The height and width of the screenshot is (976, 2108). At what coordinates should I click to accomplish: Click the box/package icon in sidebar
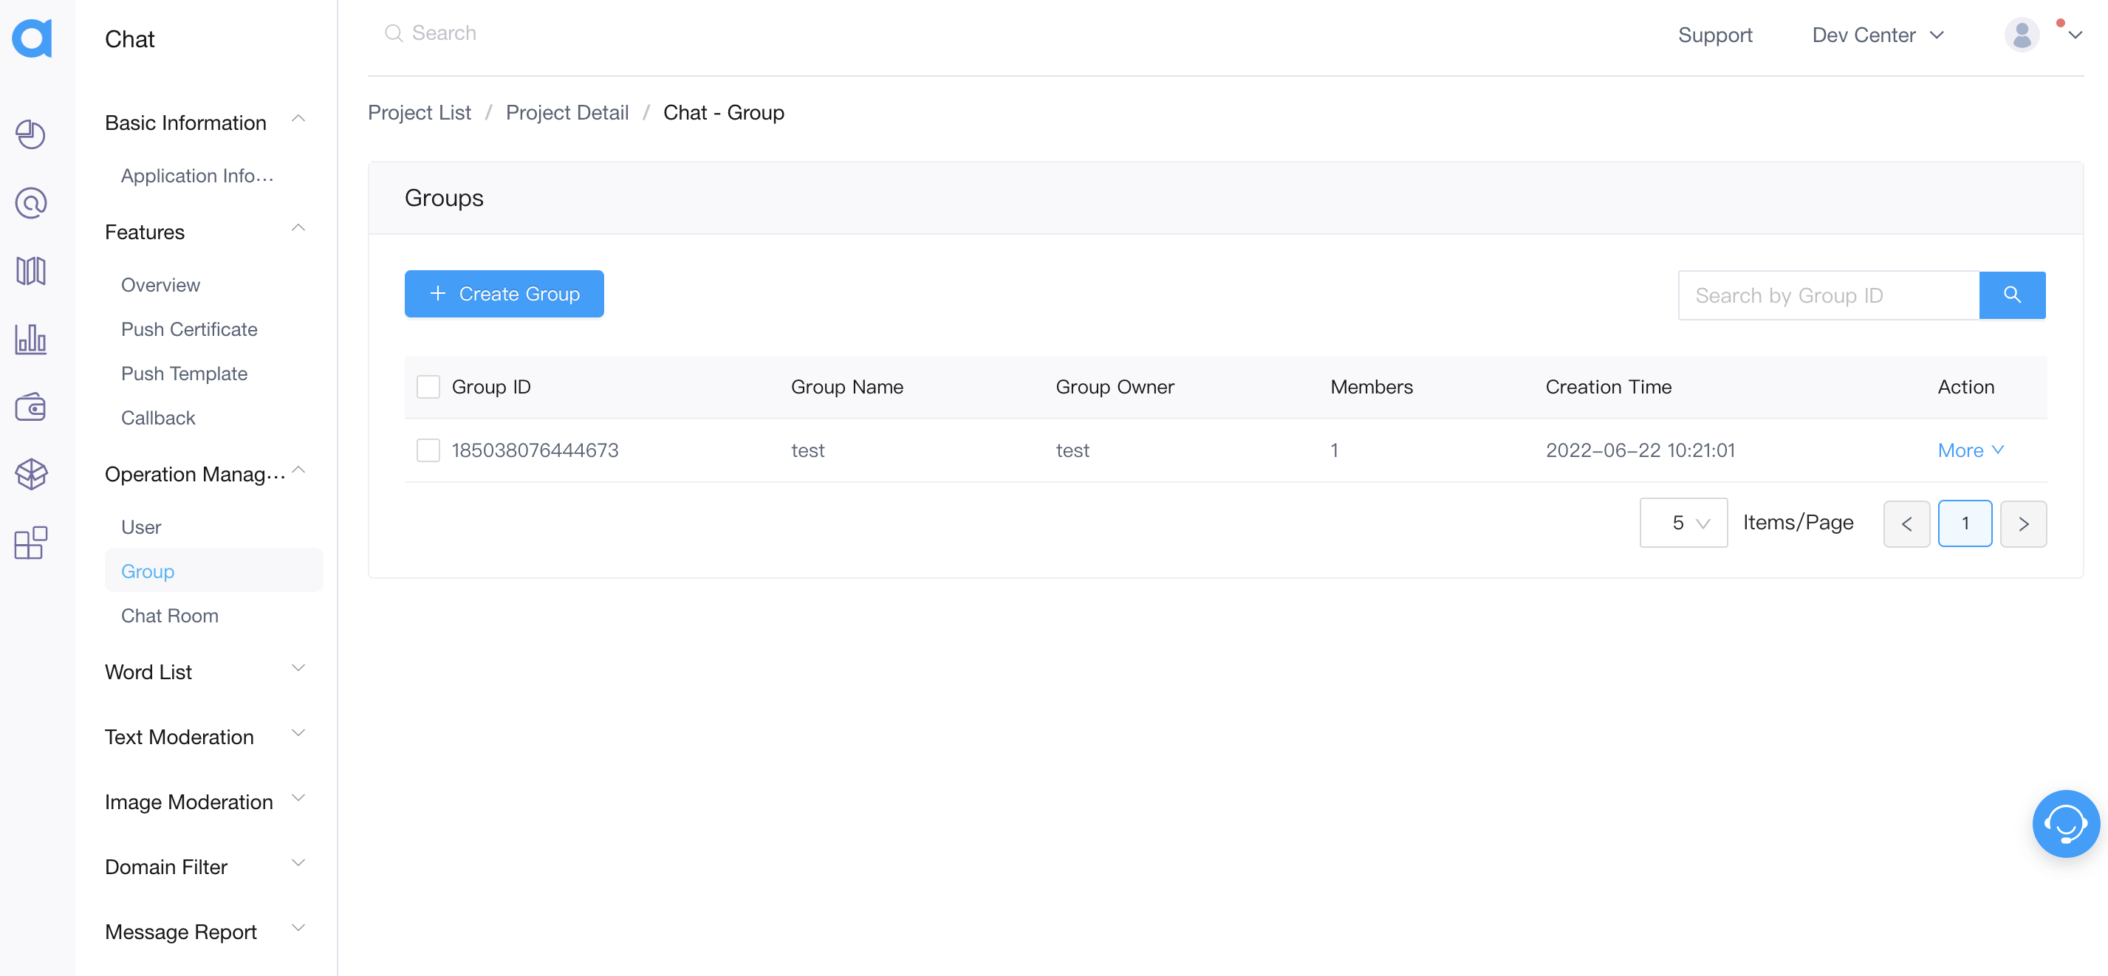[35, 473]
